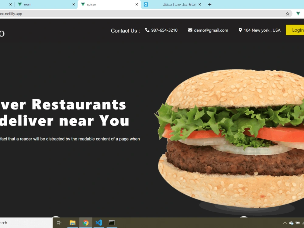
Task: Click the demo@gmail.com email link
Action: coord(211,30)
